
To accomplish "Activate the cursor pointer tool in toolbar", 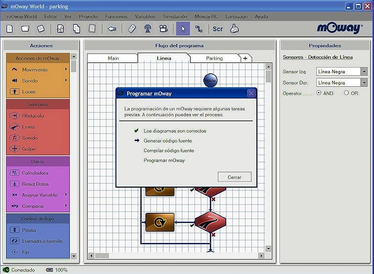I will pyautogui.click(x=183, y=28).
